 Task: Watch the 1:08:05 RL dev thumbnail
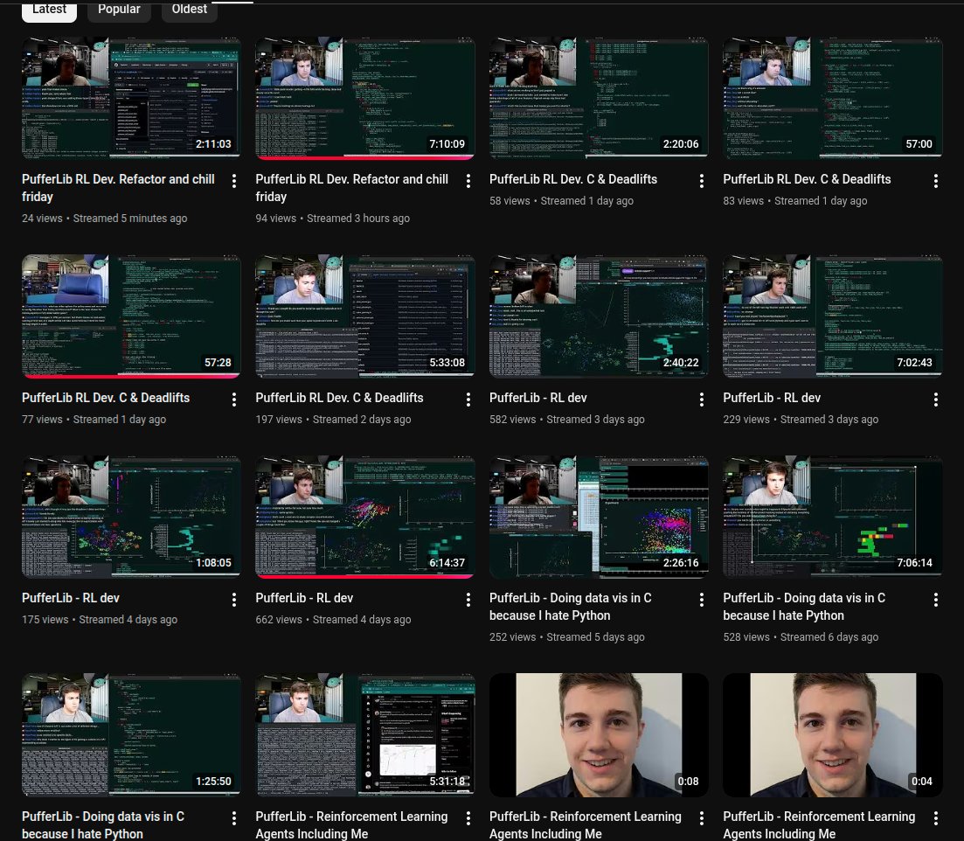(x=131, y=517)
